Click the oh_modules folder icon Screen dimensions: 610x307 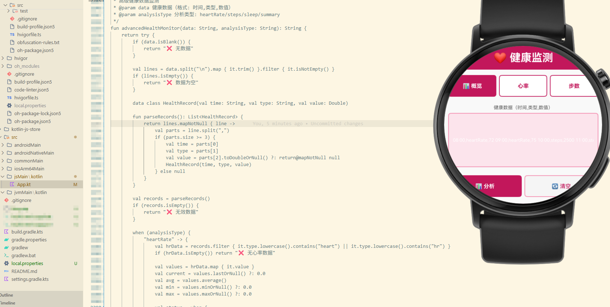(x=9, y=66)
